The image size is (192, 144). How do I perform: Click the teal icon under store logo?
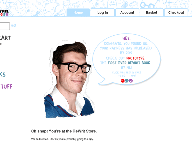[x=4, y=15]
